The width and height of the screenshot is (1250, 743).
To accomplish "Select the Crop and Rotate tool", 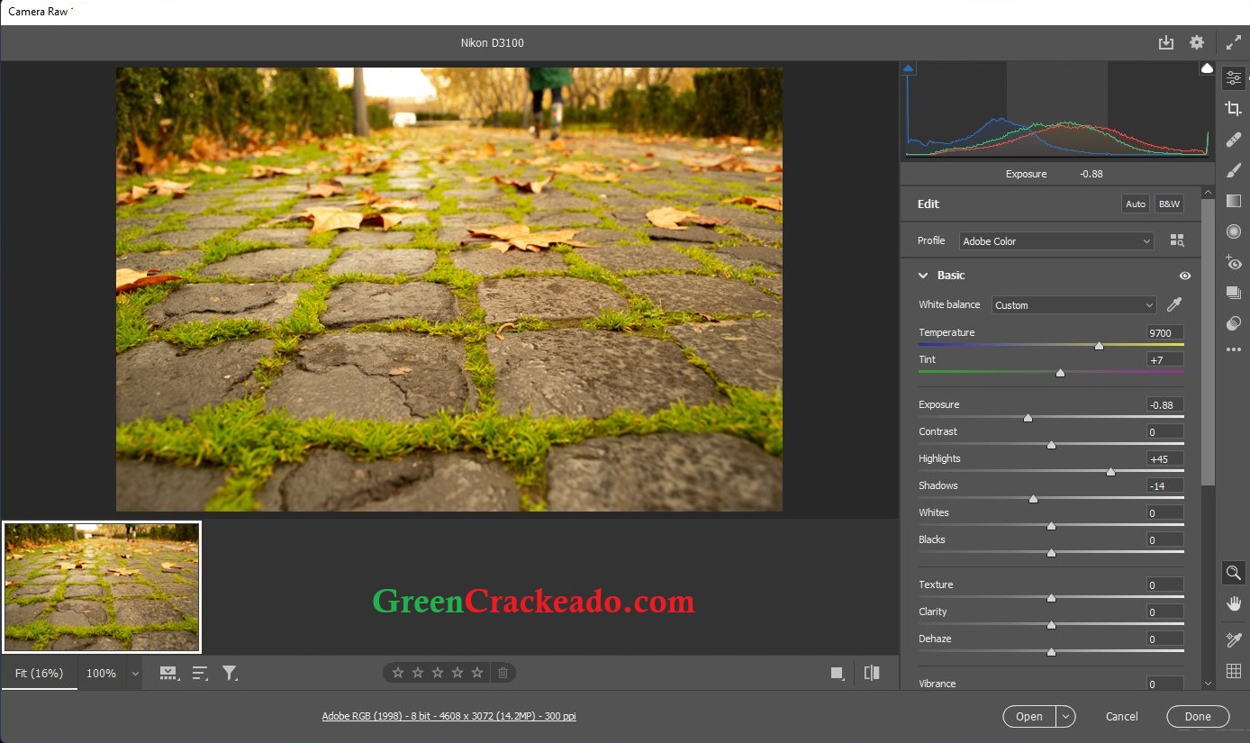I will [1234, 108].
